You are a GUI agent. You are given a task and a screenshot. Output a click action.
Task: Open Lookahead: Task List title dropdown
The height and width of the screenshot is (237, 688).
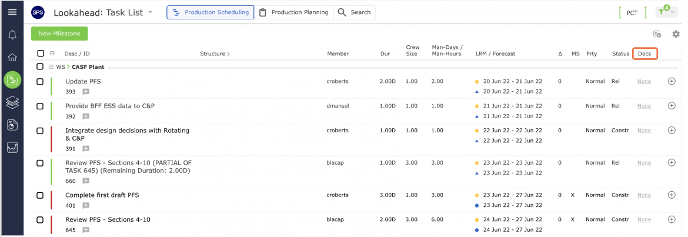click(151, 12)
